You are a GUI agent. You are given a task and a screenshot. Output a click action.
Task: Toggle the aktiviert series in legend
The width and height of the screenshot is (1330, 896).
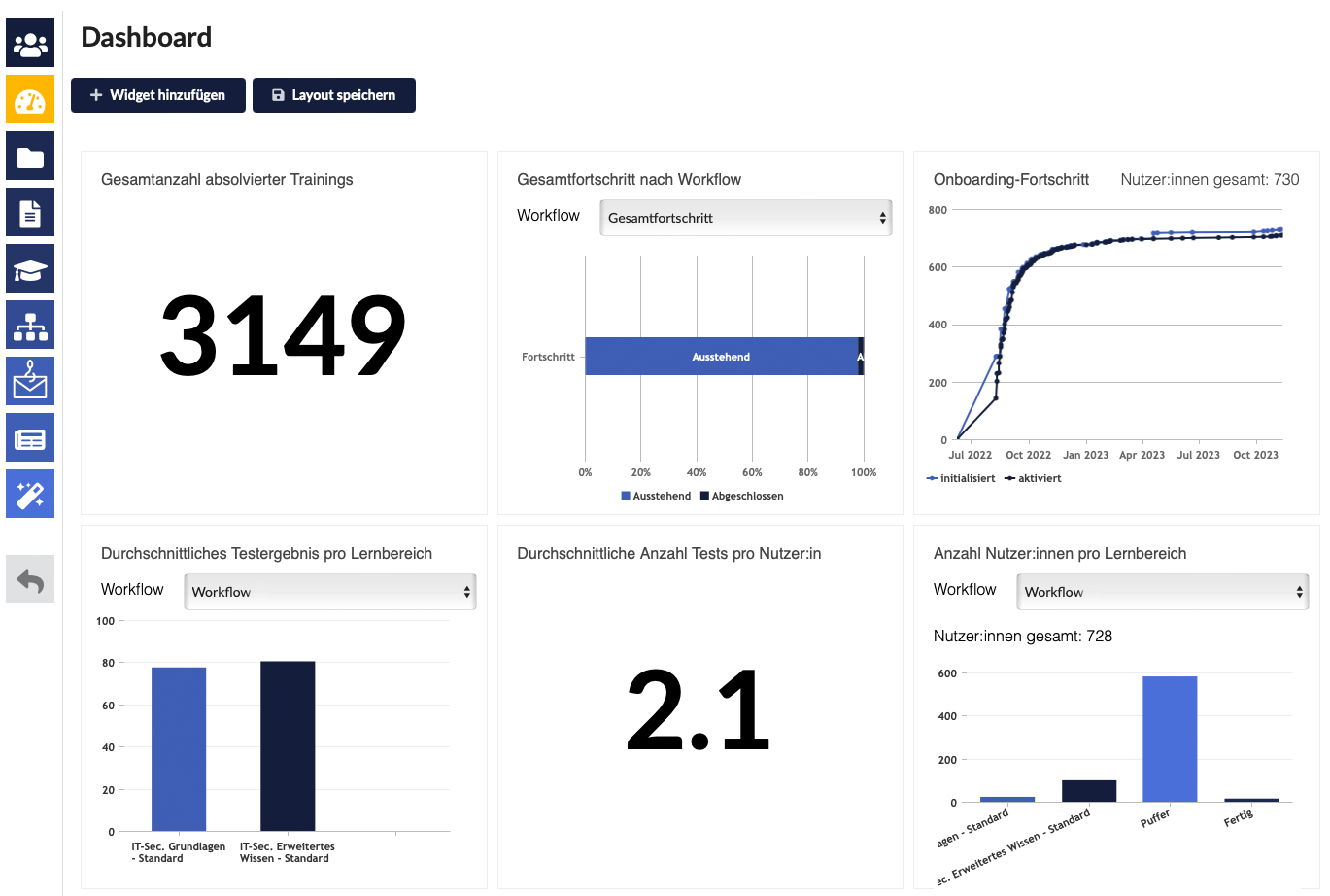[x=1034, y=478]
